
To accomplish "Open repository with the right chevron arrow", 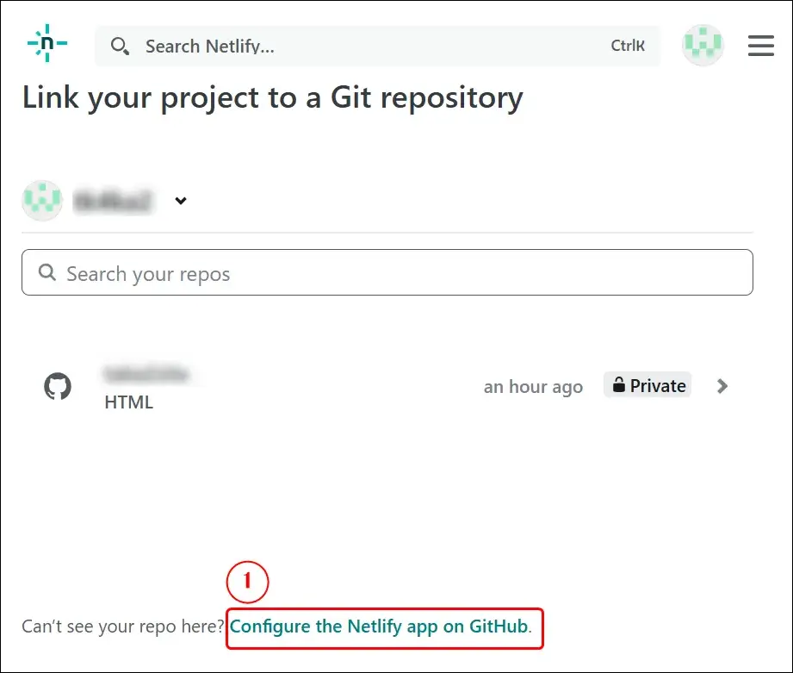I will click(722, 386).
